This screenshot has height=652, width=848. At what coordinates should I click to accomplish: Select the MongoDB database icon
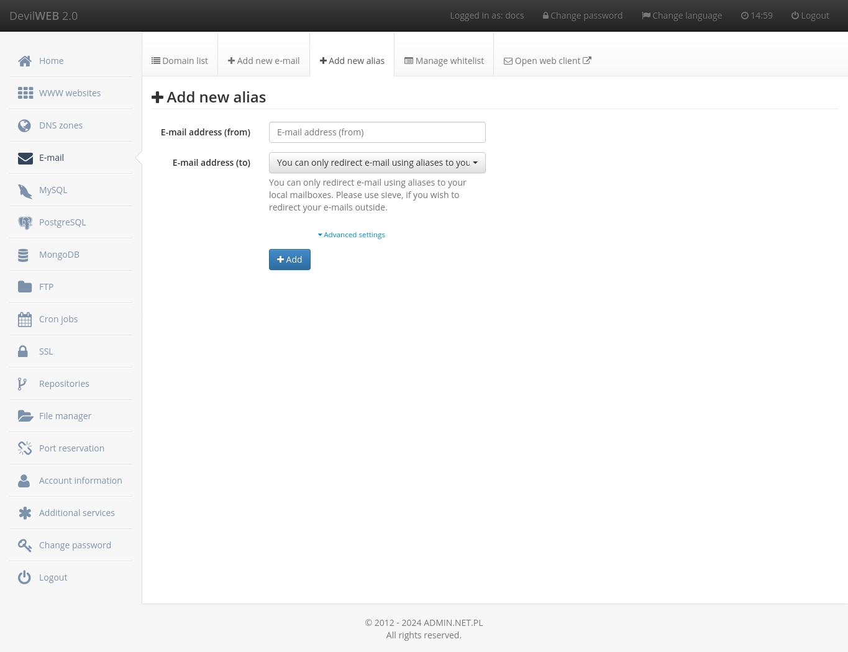click(25, 254)
